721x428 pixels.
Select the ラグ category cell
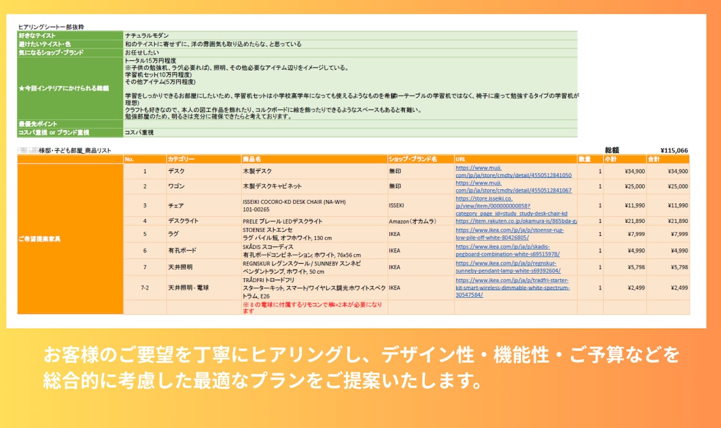click(204, 234)
